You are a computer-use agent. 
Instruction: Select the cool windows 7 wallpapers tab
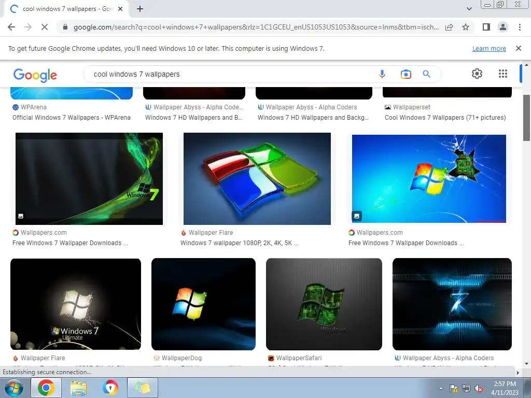(x=67, y=9)
